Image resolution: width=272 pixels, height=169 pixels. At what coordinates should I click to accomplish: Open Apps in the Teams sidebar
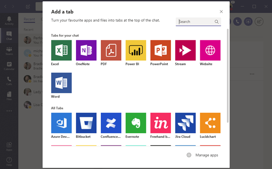(x=9, y=146)
